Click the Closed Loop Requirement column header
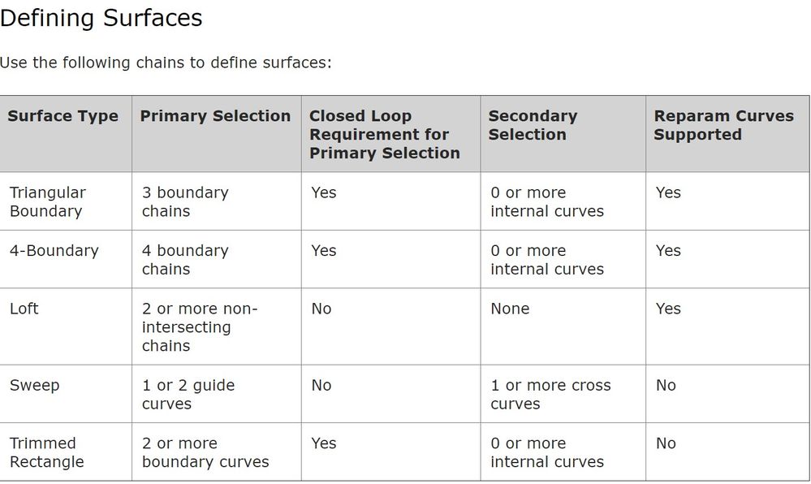This screenshot has width=811, height=484. (x=385, y=134)
